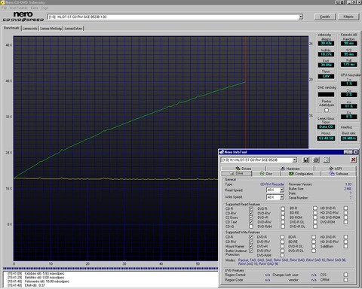Toggle the DVD-R read feature checkbox
Image resolution: width=362 pixels, height=289 pixels.
pos(283,208)
